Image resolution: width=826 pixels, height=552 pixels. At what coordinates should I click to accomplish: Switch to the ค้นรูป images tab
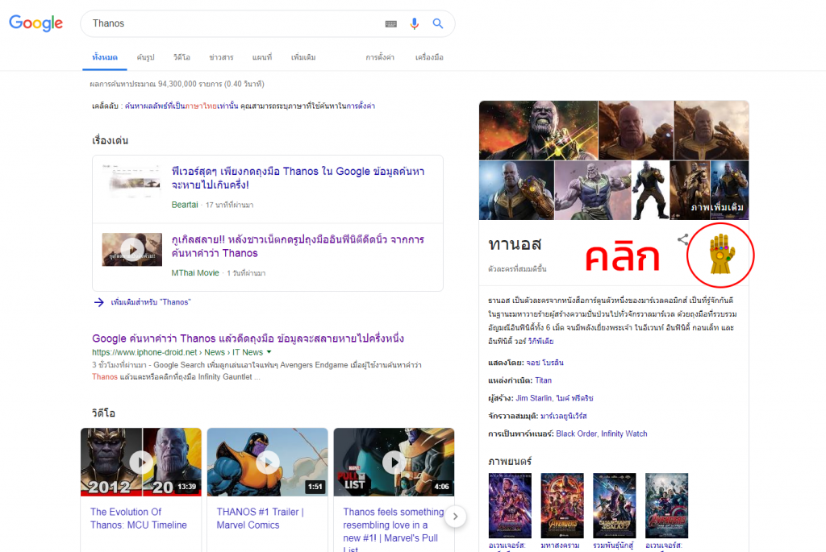point(145,57)
